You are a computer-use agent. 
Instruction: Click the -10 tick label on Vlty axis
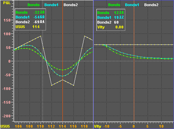106,126
